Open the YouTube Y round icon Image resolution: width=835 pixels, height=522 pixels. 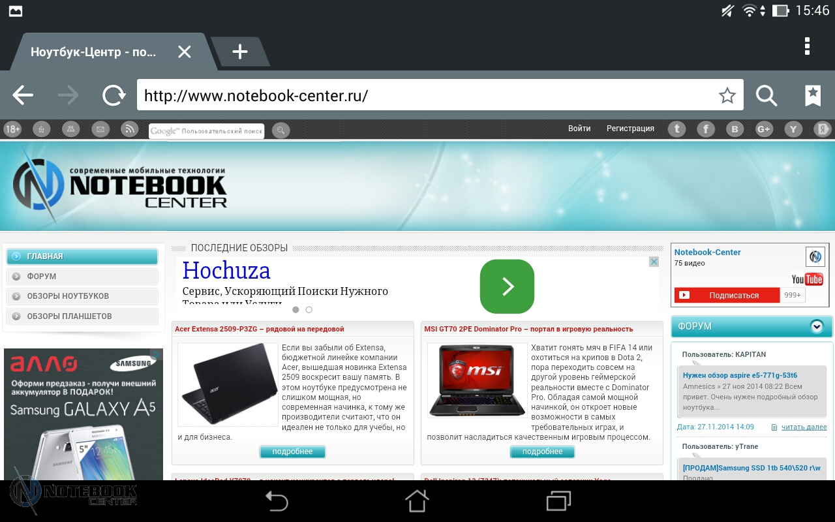pos(793,129)
